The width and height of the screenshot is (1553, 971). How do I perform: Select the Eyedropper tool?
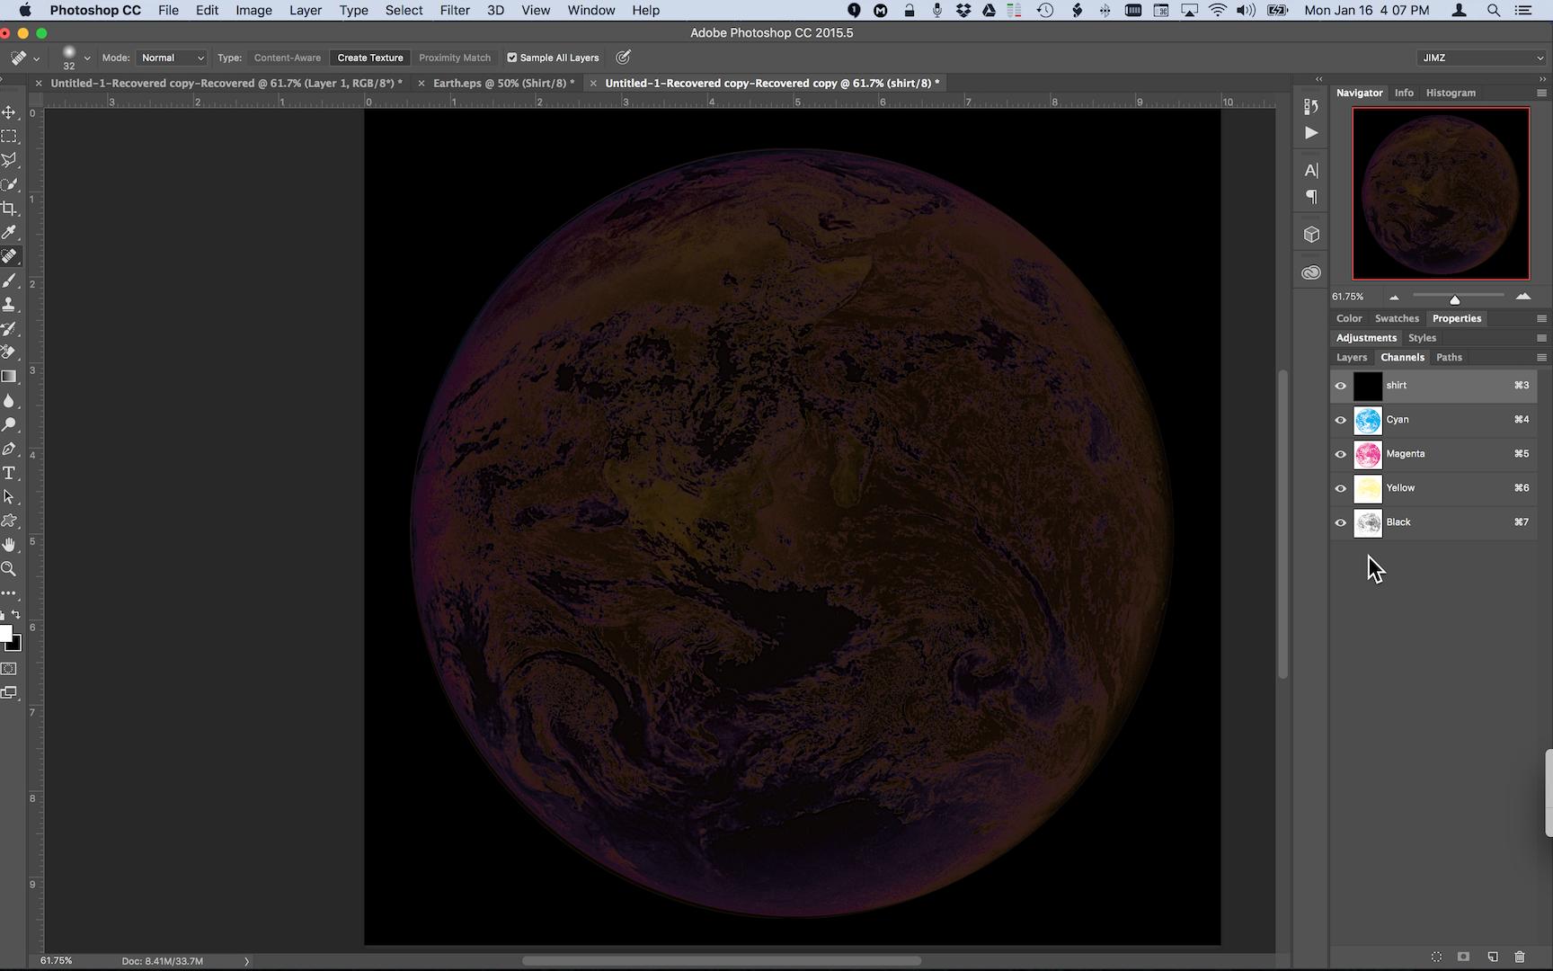10,233
